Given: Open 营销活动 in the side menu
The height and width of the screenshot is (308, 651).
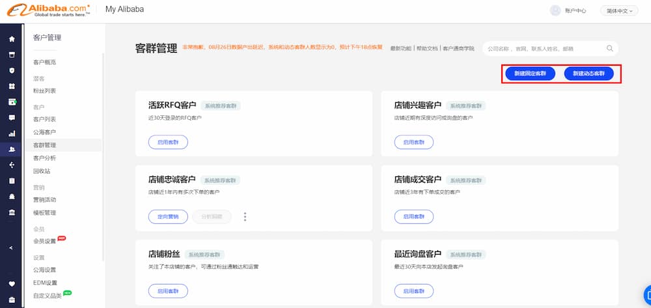Looking at the screenshot, I should (x=44, y=200).
